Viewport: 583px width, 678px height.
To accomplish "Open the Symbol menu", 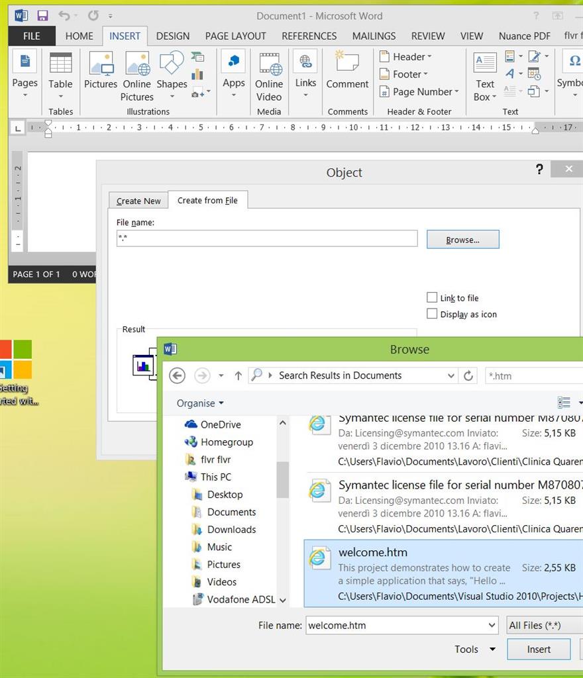I will click(572, 74).
